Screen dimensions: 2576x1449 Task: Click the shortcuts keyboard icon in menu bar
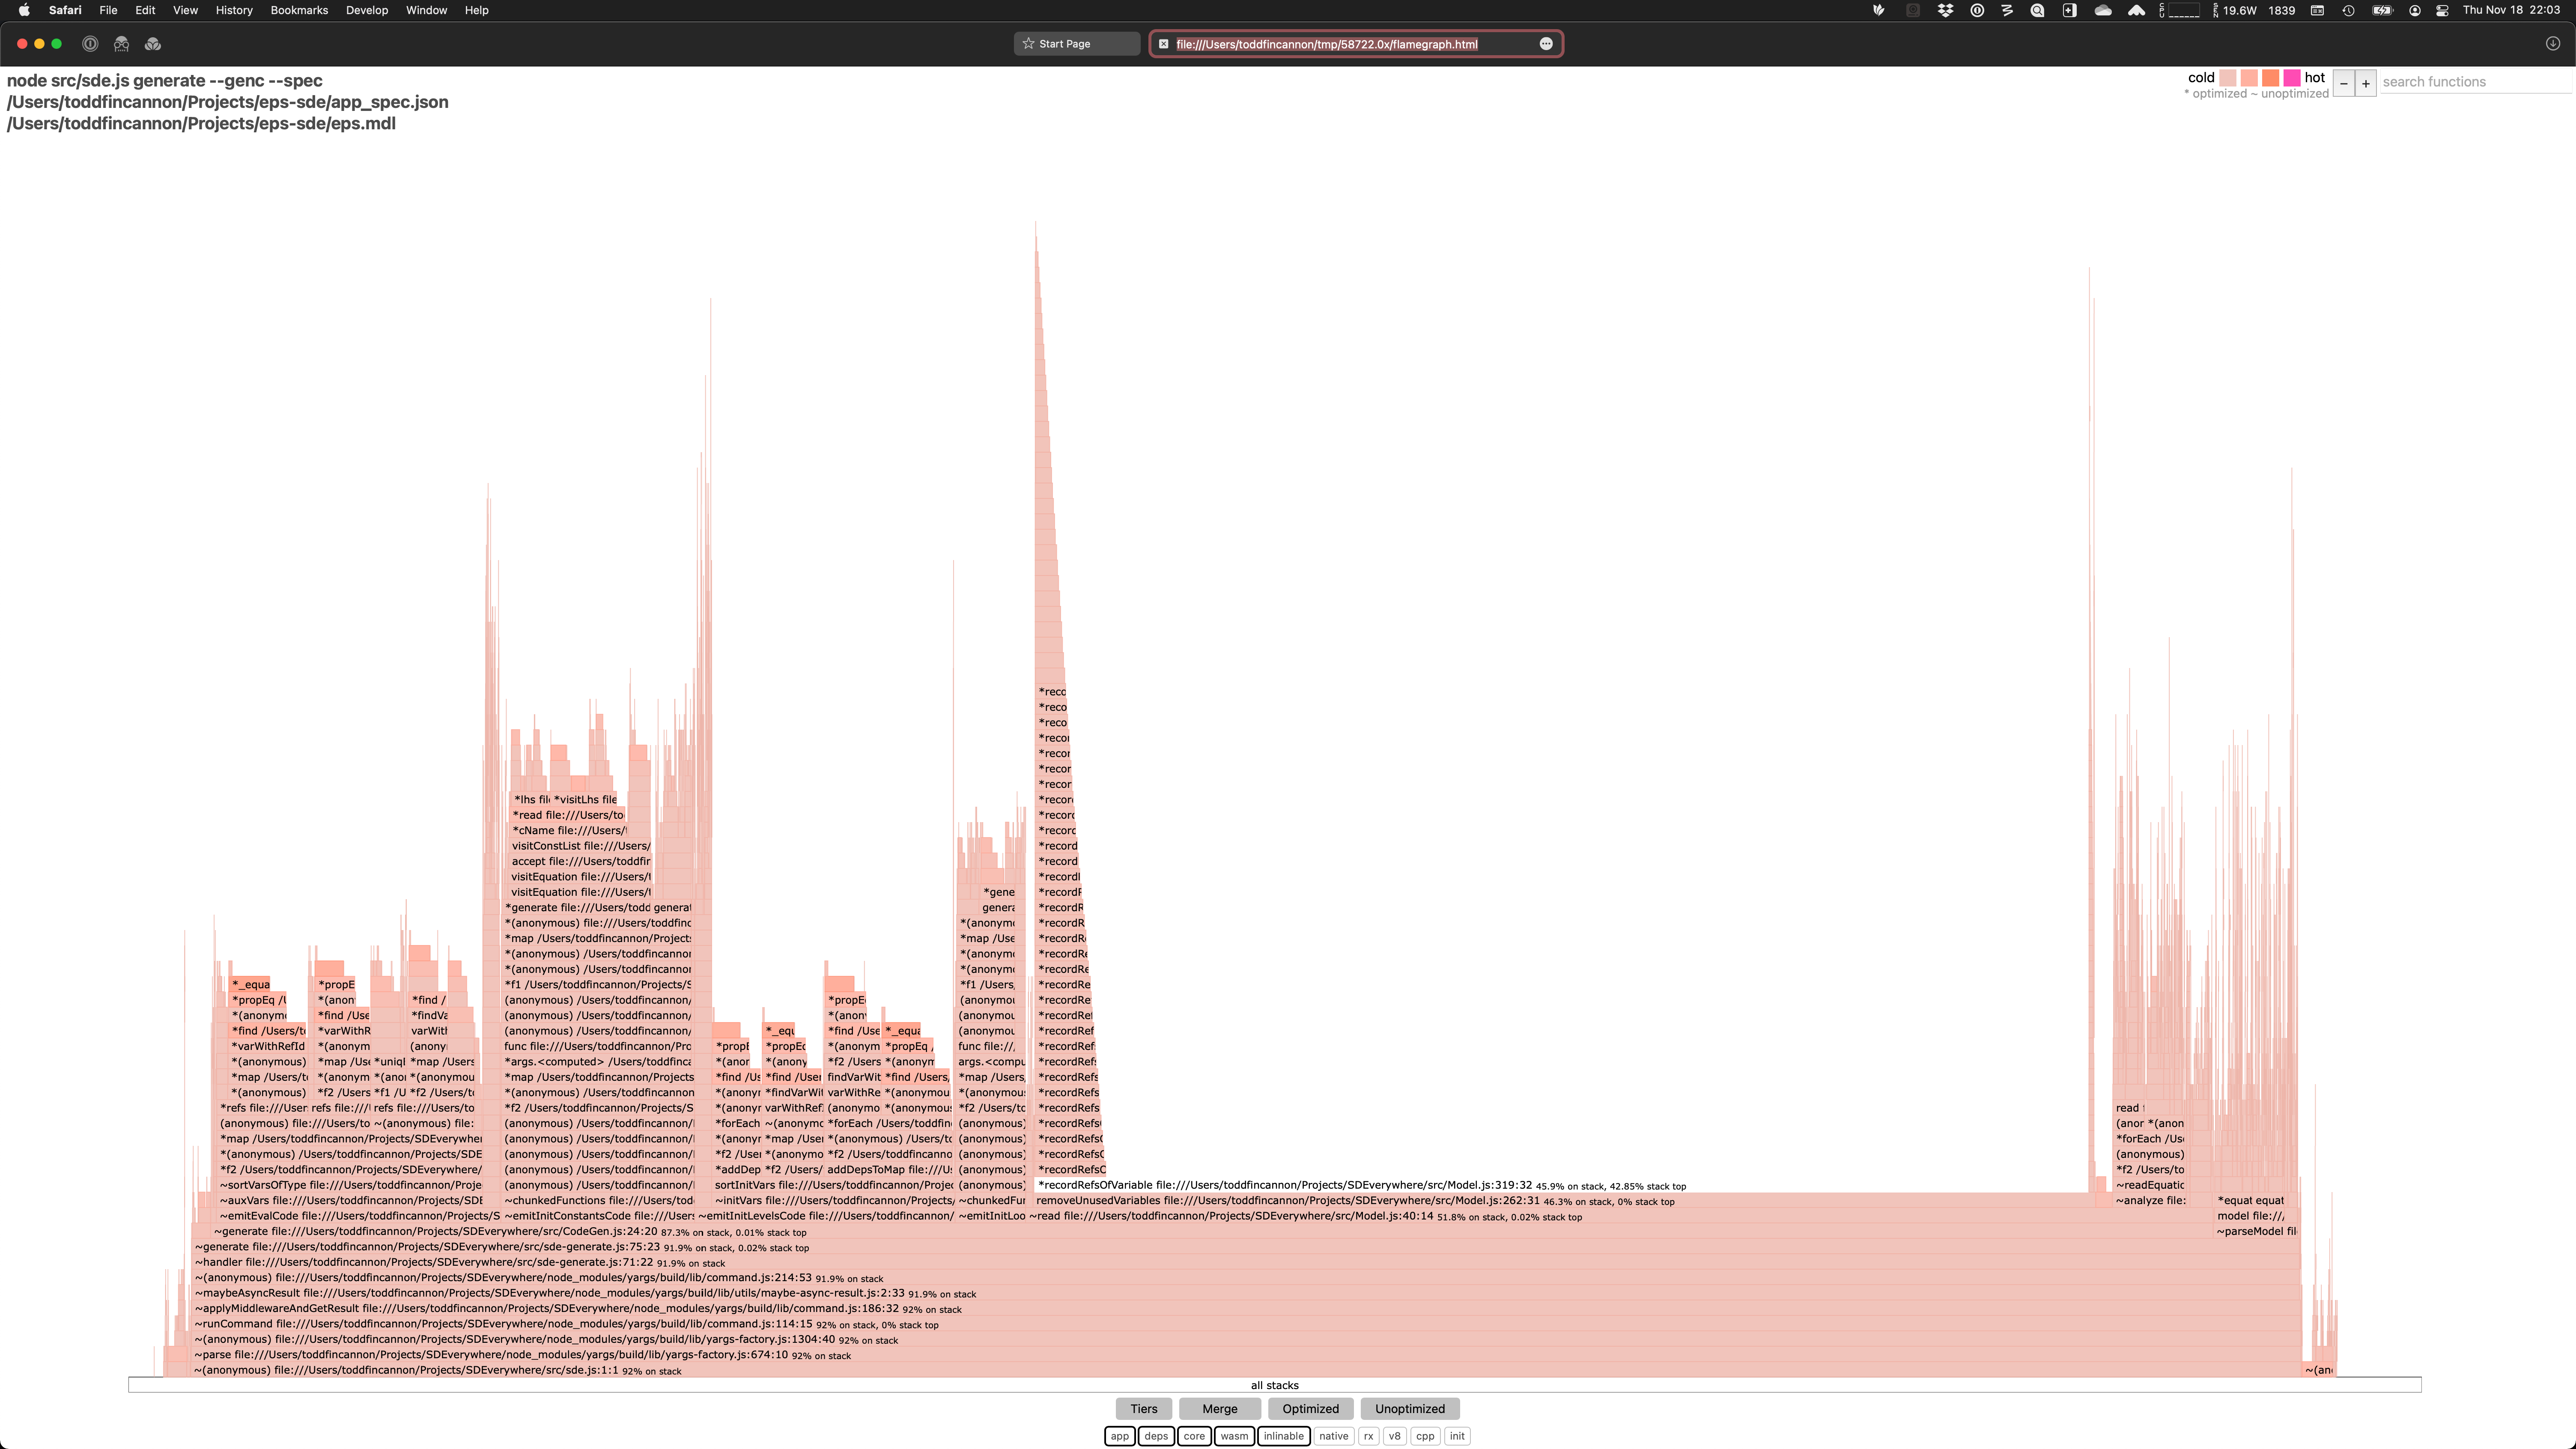(x=2316, y=10)
